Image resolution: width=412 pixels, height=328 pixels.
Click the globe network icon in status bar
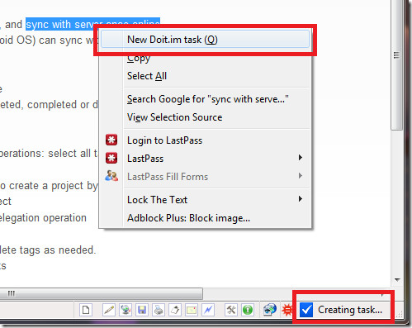click(125, 310)
